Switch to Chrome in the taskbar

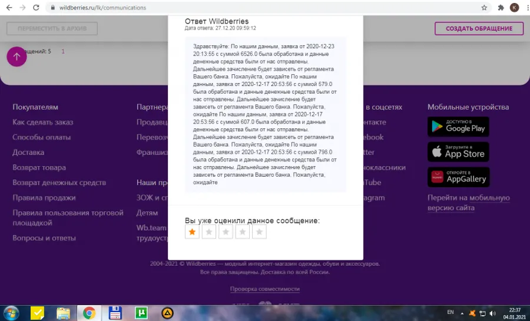coord(90,313)
